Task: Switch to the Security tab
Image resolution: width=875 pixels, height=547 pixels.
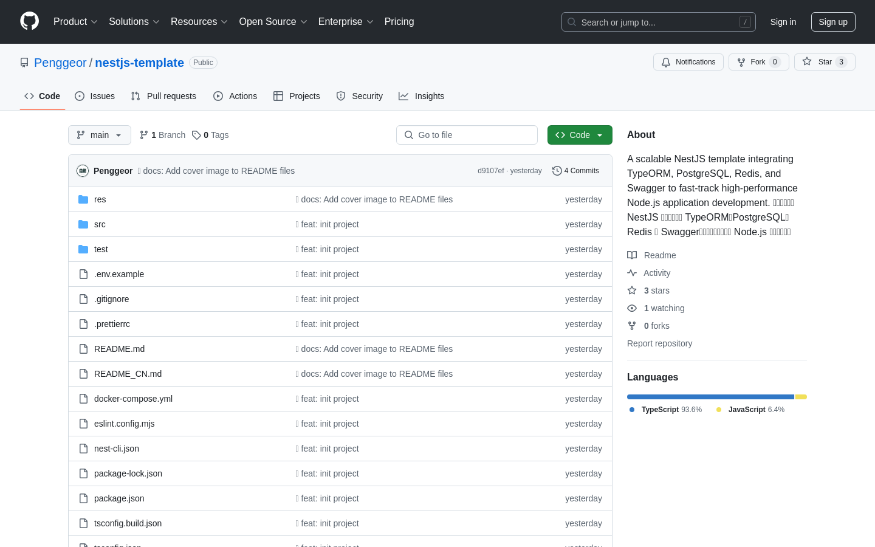Action: (x=360, y=96)
